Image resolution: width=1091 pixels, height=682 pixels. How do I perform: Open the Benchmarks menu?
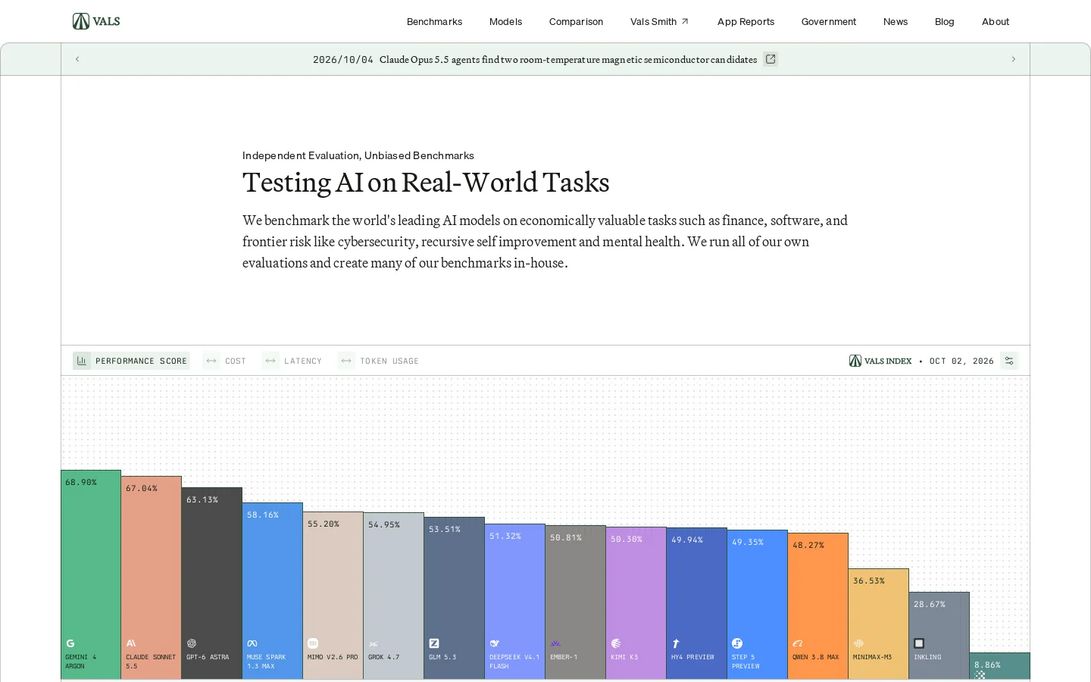(x=434, y=21)
